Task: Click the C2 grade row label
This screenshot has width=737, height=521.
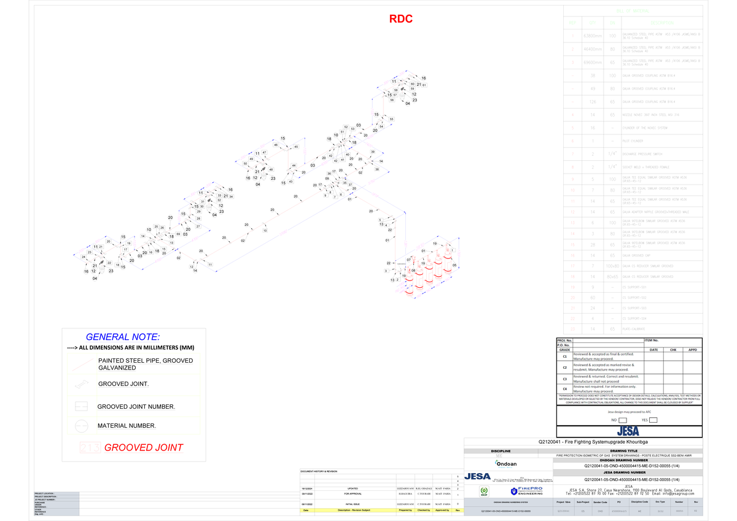Action: (x=564, y=368)
